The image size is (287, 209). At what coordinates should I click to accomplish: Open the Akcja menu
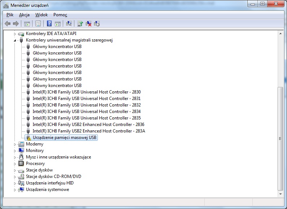click(x=24, y=15)
